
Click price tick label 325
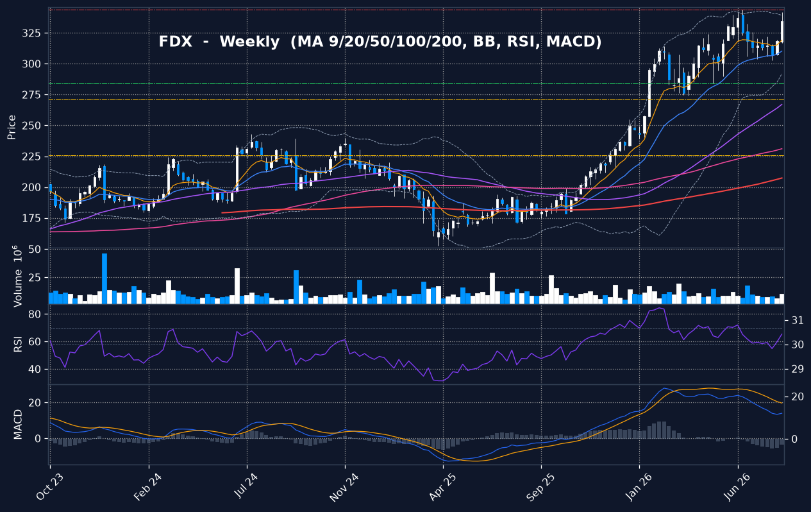32,33
